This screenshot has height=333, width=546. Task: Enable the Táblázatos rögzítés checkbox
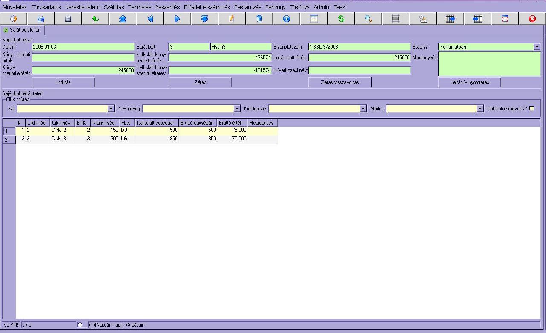[x=531, y=109]
